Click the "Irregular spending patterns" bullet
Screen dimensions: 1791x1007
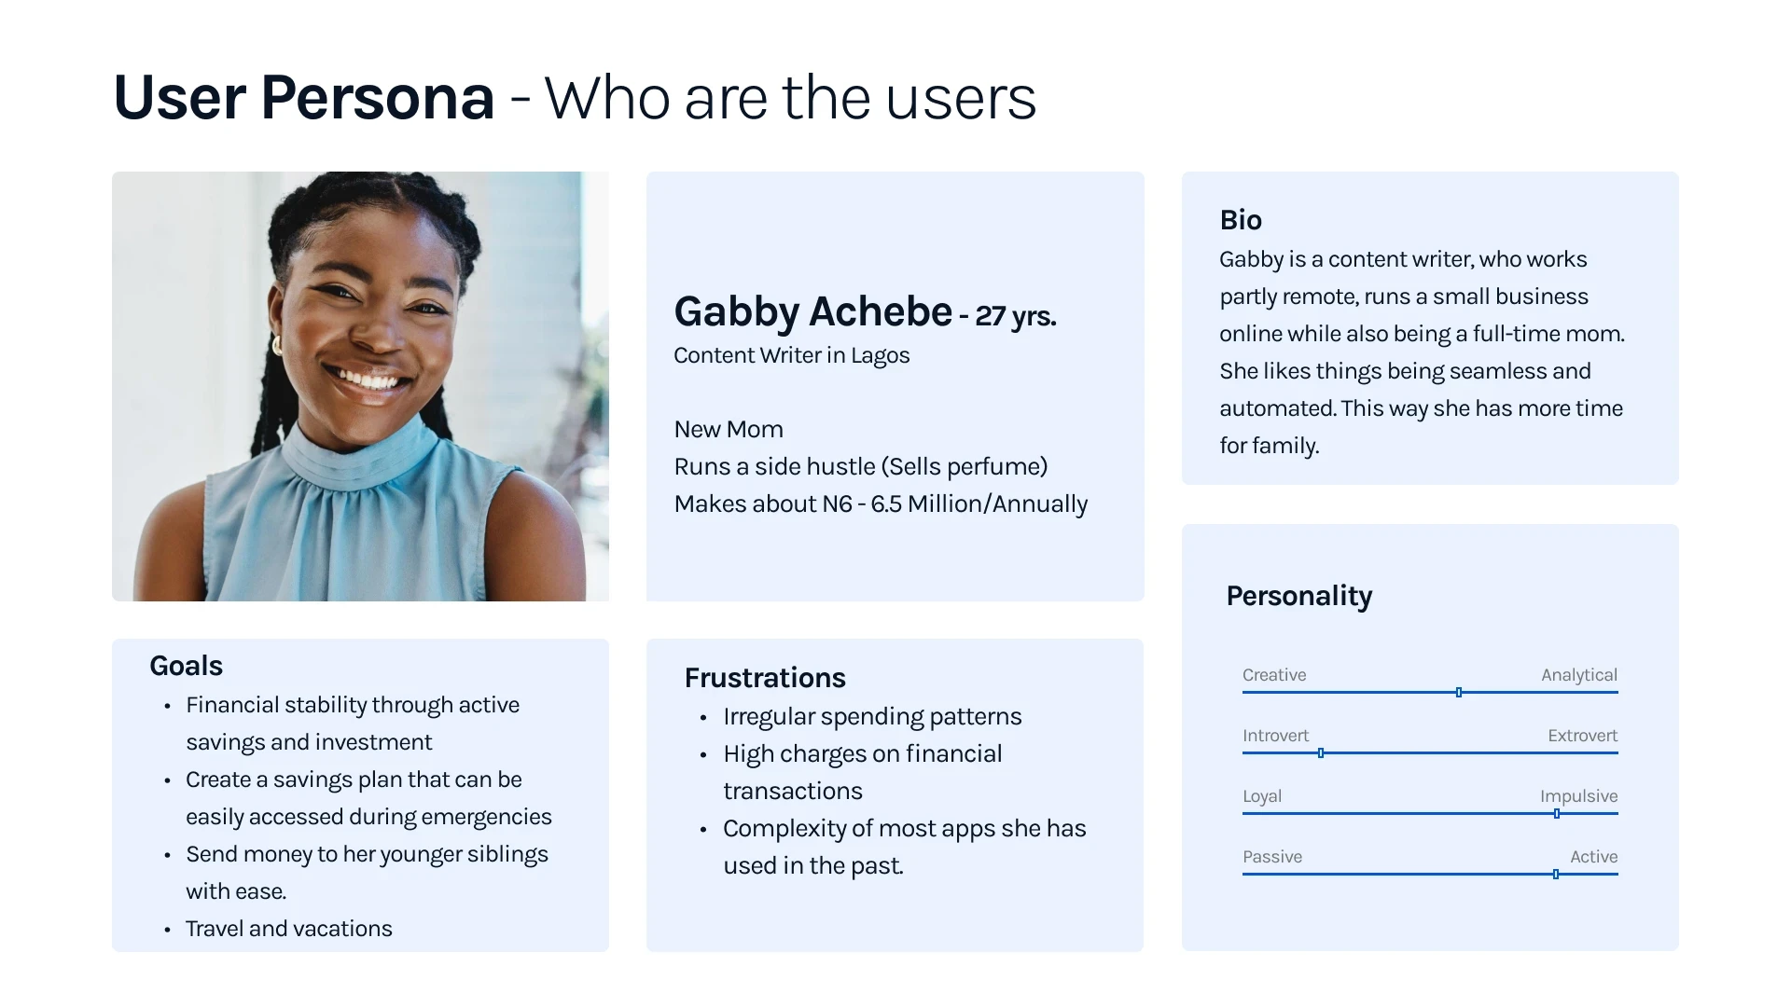point(872,716)
